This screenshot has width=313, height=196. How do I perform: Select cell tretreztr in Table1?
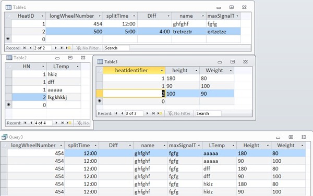tap(189, 31)
